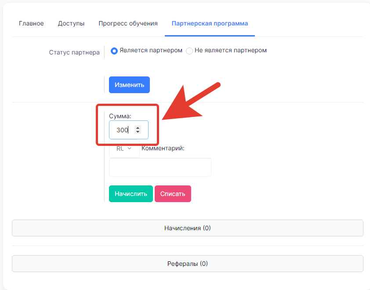Expand the Начисления (0) section
The height and width of the screenshot is (290, 370).
pos(188,228)
